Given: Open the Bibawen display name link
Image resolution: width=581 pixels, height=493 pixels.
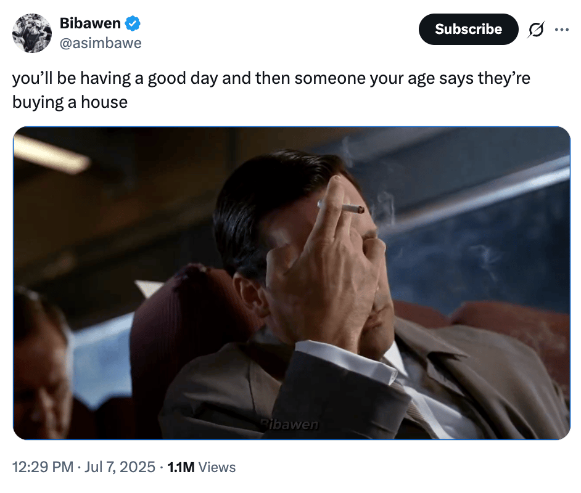Looking at the screenshot, I should tap(90, 23).
